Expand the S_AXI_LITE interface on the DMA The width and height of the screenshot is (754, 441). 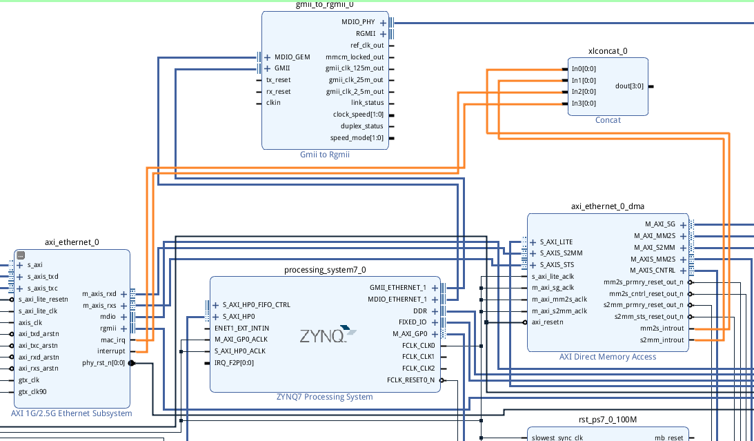pos(533,242)
